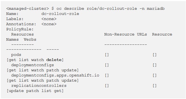The image size is (186, 99).
Task: Click the Labels none value
Action: (x=49, y=19)
